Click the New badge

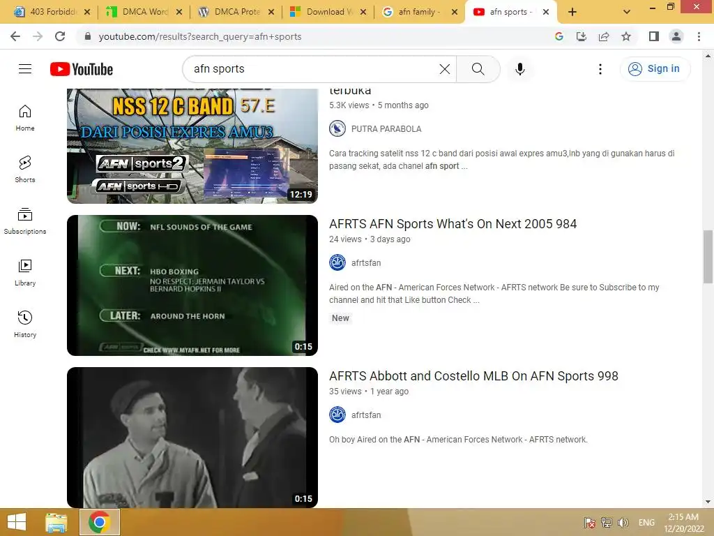340,318
